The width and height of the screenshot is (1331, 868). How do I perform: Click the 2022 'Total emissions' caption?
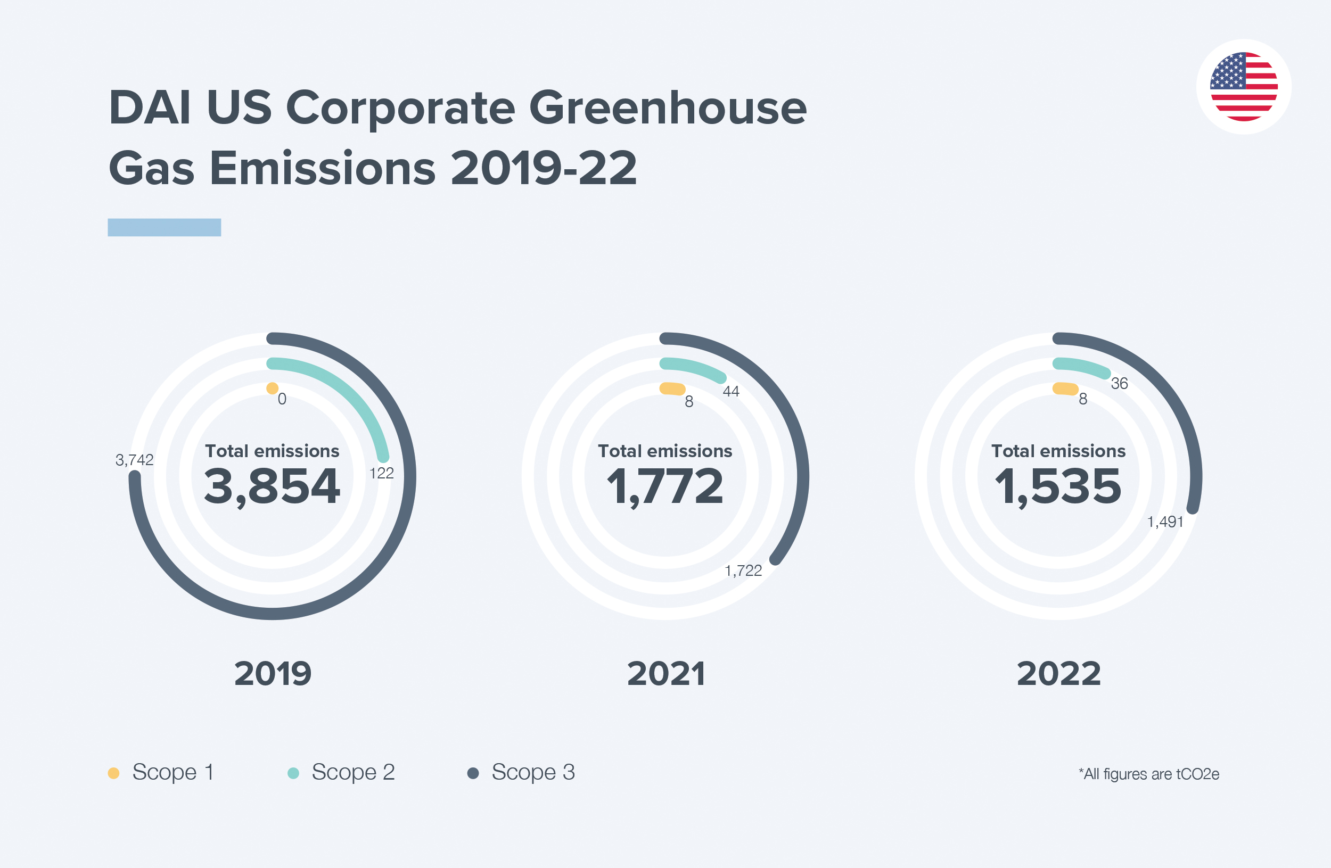(1058, 451)
